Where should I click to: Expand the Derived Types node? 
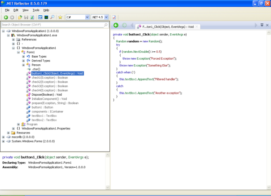coord(23,61)
